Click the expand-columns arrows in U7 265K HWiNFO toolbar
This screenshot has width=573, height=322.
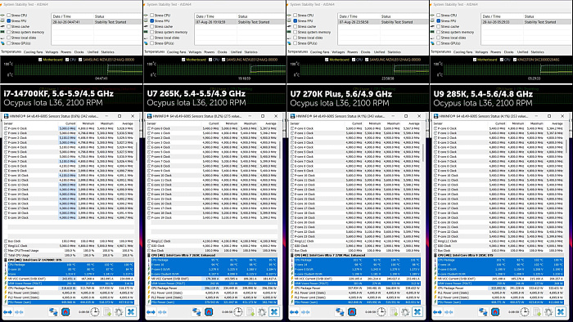click(x=151, y=312)
